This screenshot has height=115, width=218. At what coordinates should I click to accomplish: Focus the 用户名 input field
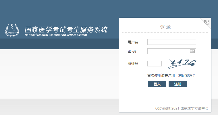171,42
